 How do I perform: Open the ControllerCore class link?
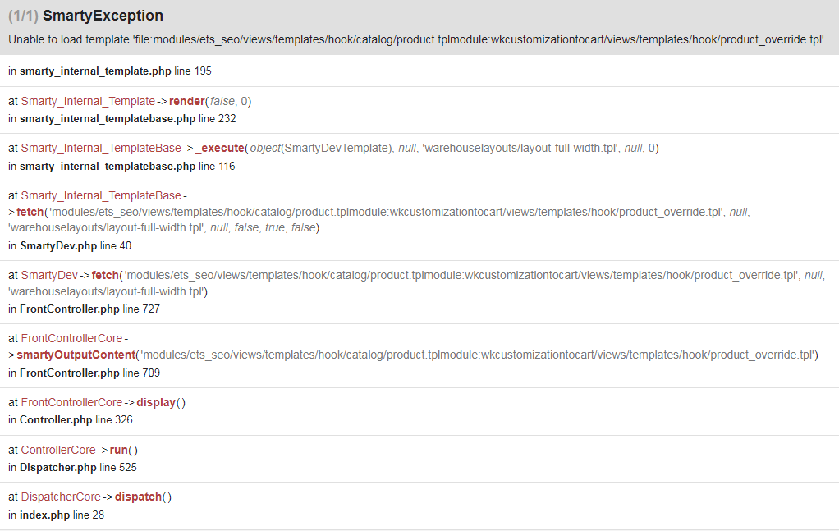[57, 451]
